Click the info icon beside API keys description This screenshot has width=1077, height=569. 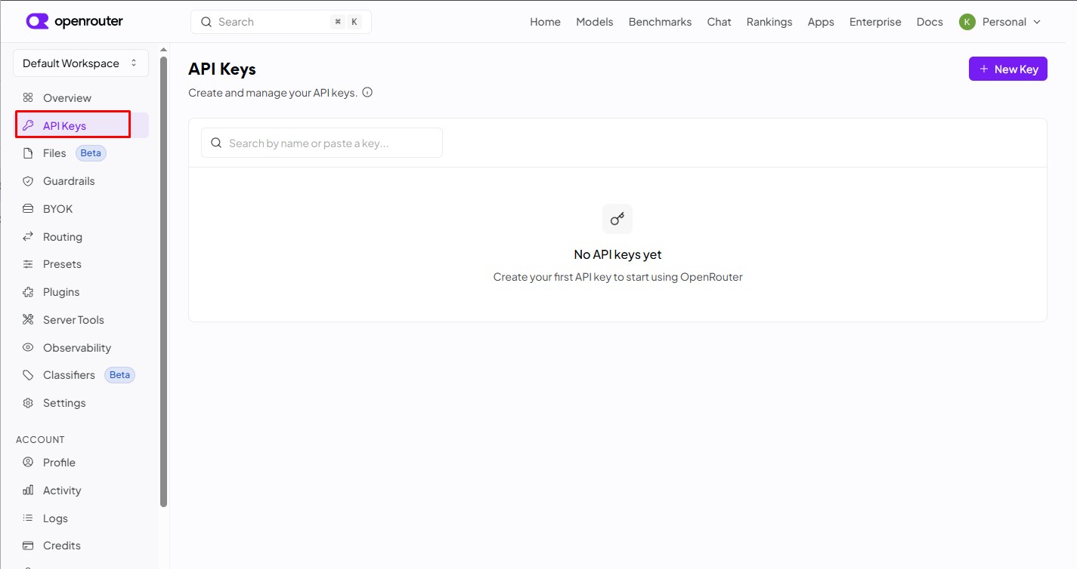point(367,93)
